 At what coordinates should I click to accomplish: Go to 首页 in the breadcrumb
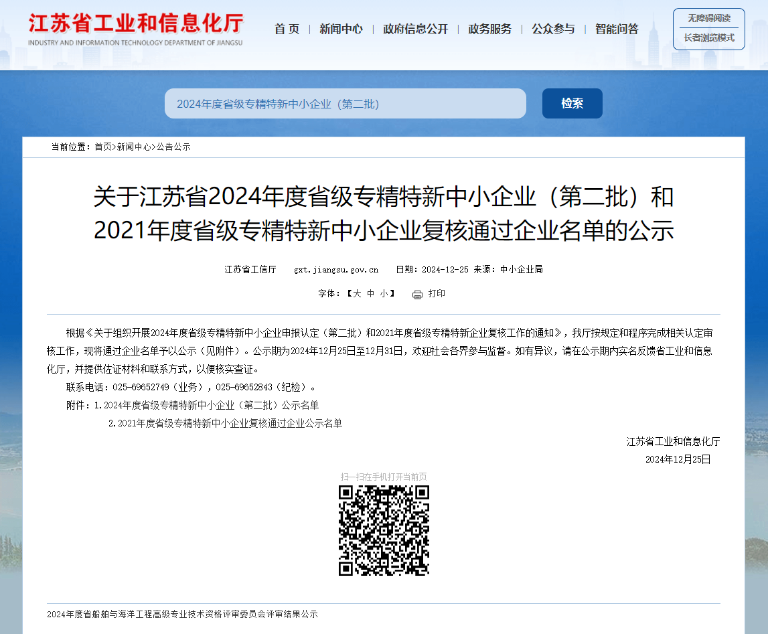pyautogui.click(x=103, y=147)
